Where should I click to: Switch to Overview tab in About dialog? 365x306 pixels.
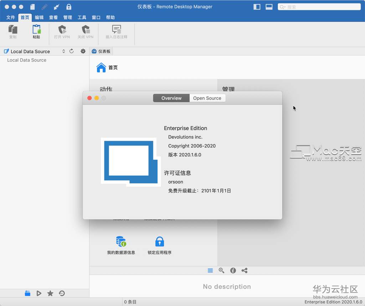click(171, 98)
